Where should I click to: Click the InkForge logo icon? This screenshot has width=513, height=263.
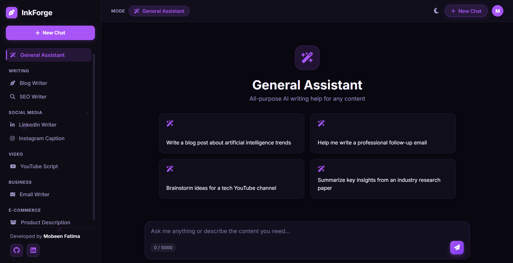point(12,13)
